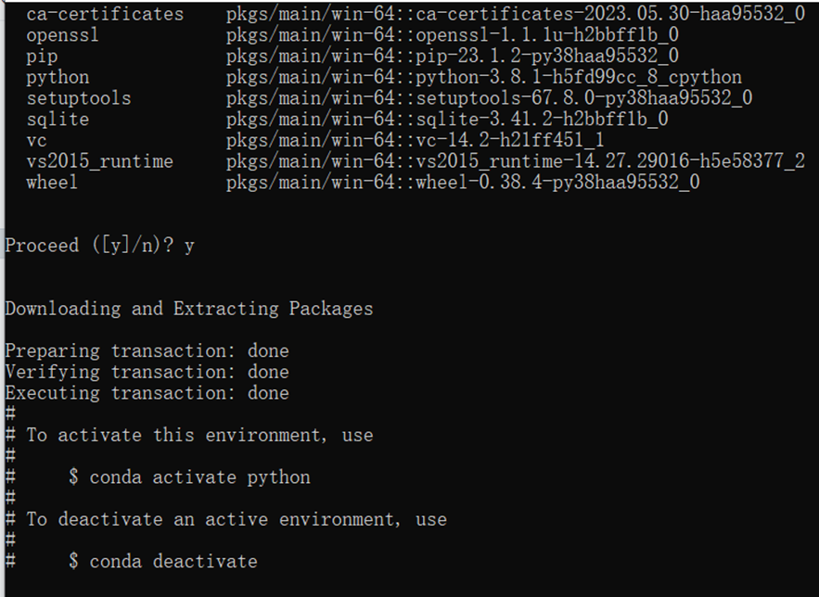Click the openssl-1.1.1u package path

coord(453,35)
